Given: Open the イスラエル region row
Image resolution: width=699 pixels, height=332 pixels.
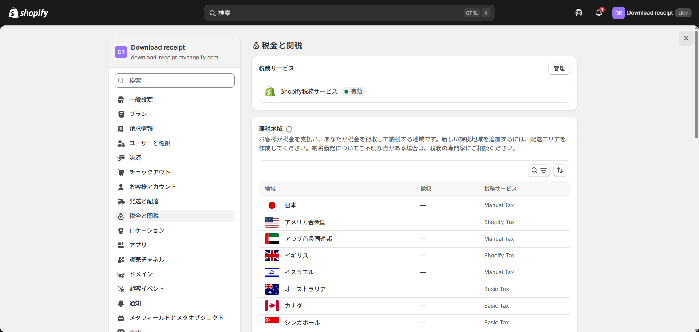Looking at the screenshot, I should click(414, 272).
